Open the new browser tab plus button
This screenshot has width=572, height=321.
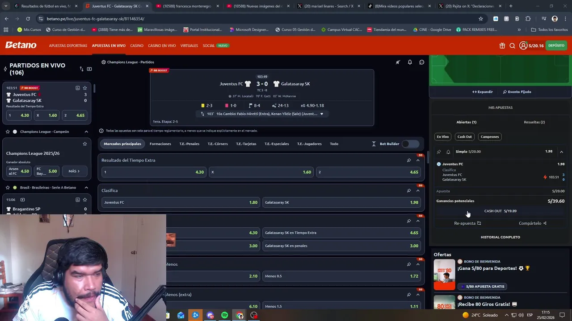511,6
